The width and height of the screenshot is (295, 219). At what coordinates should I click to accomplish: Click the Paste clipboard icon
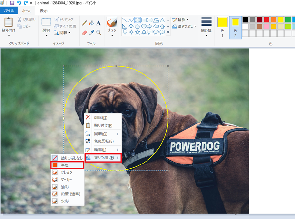pyautogui.click(x=8, y=22)
